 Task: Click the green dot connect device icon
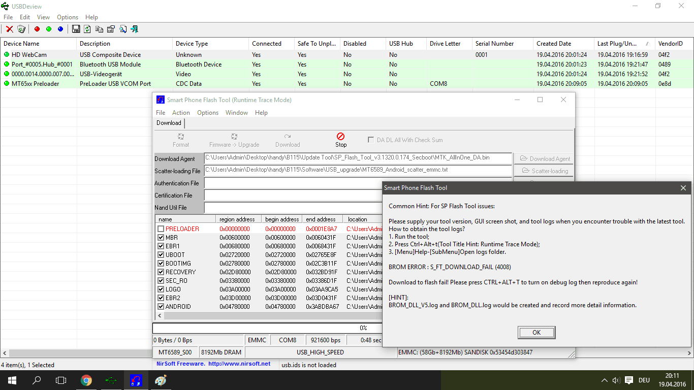click(49, 29)
